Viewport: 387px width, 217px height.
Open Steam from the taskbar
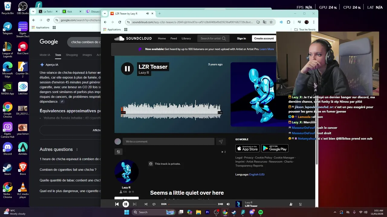tap(234, 212)
